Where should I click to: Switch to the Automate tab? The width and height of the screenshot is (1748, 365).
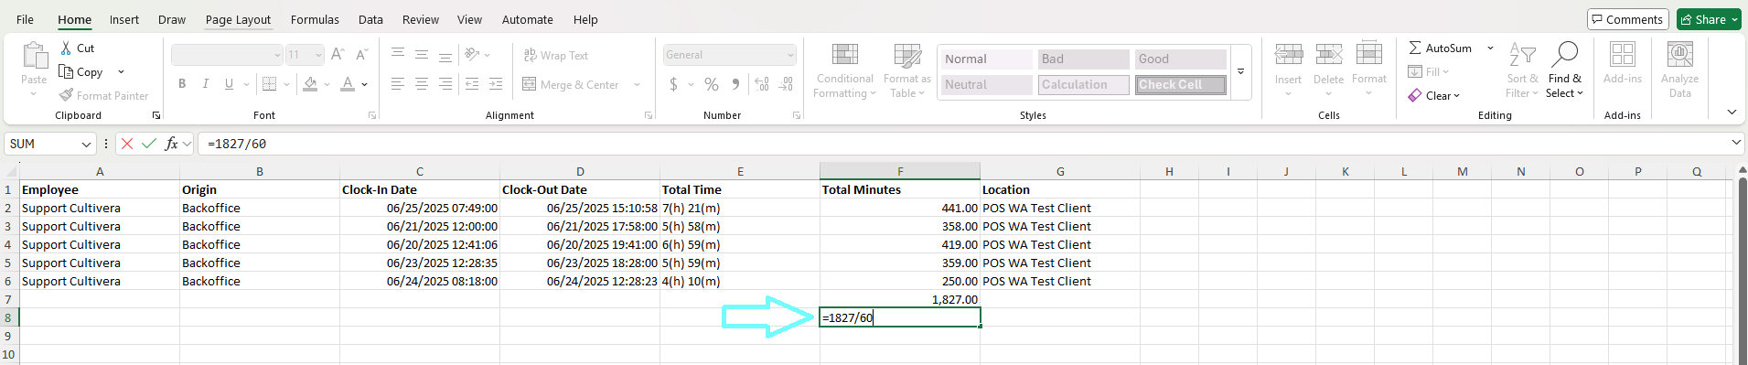[x=528, y=19]
